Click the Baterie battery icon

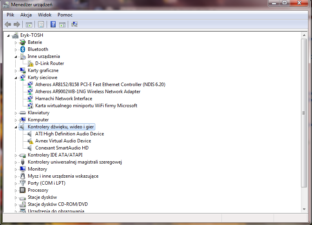(x=23, y=42)
